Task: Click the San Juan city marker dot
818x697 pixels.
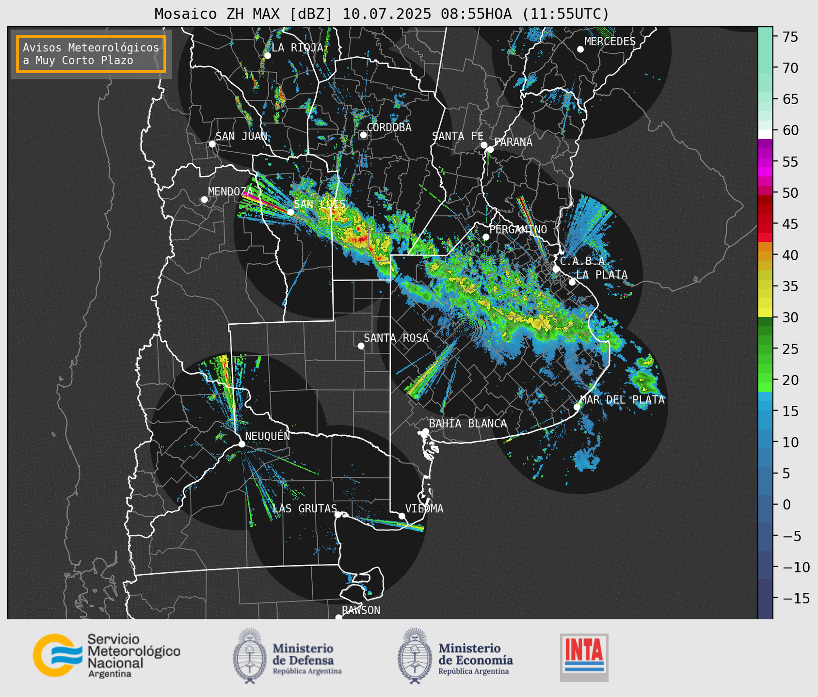Action: [212, 144]
